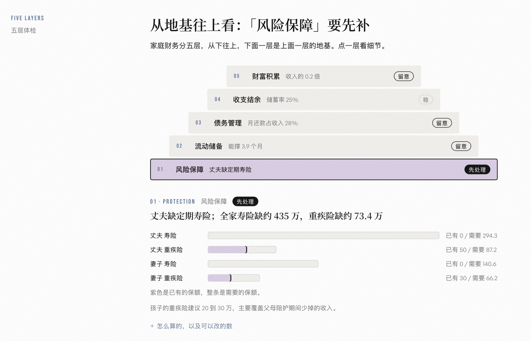This screenshot has width=531, height=341.
Task: Select the highlighted 风险保障 layer row
Action: (324, 169)
